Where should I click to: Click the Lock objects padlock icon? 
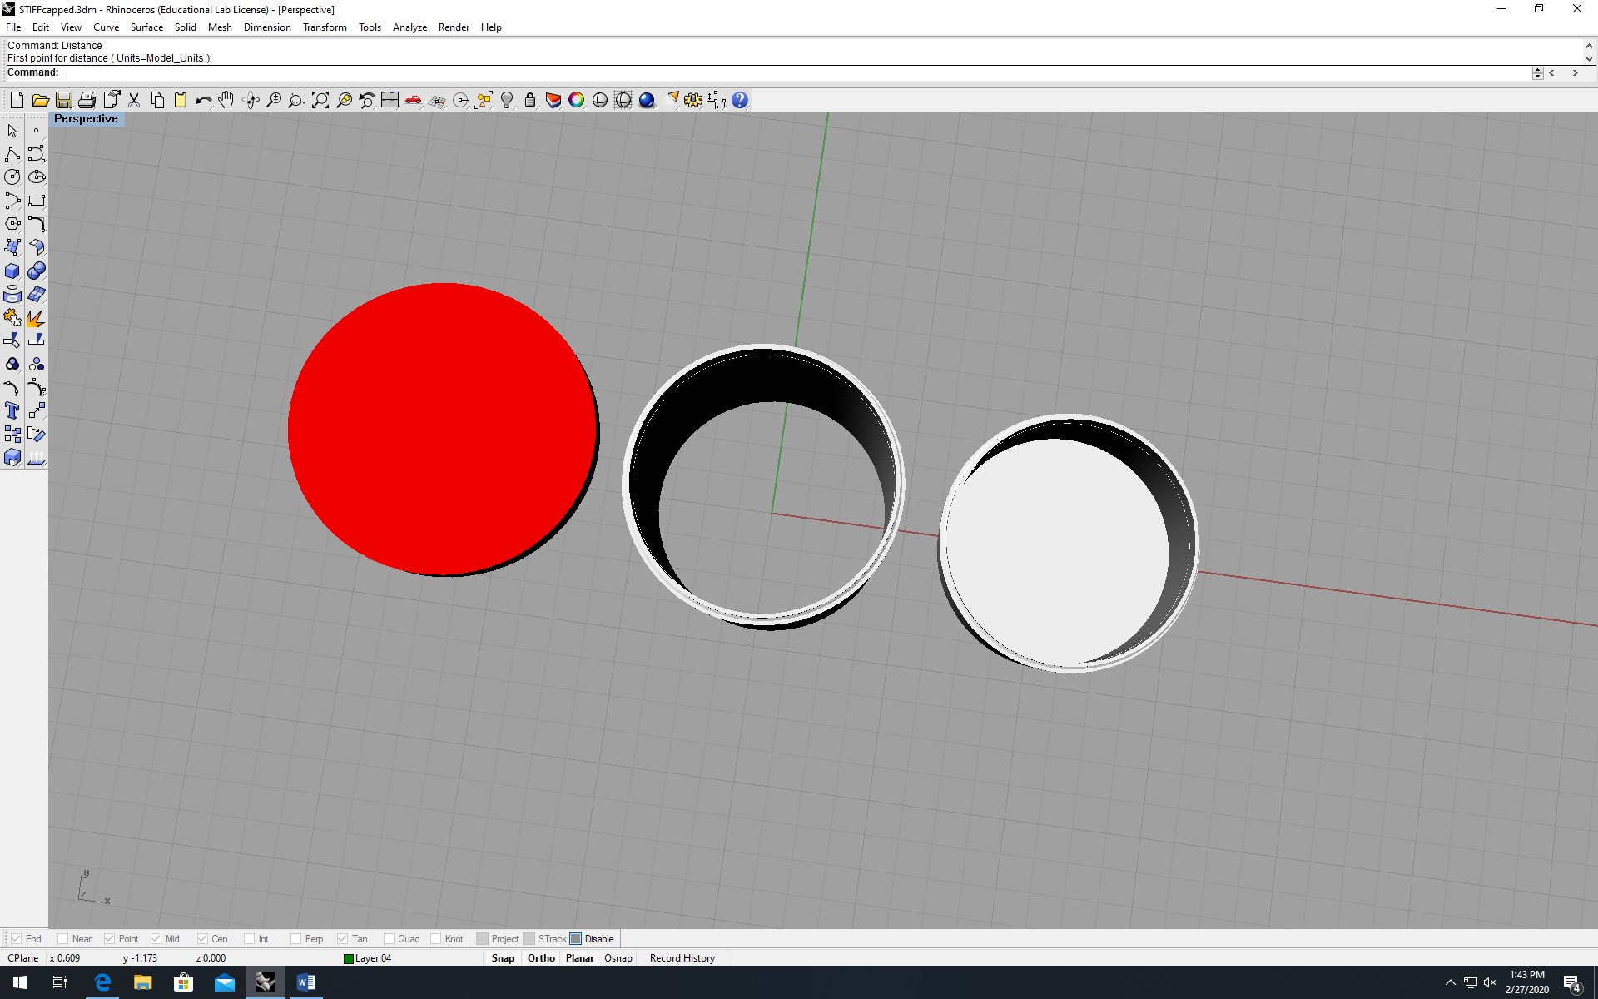coord(530,101)
